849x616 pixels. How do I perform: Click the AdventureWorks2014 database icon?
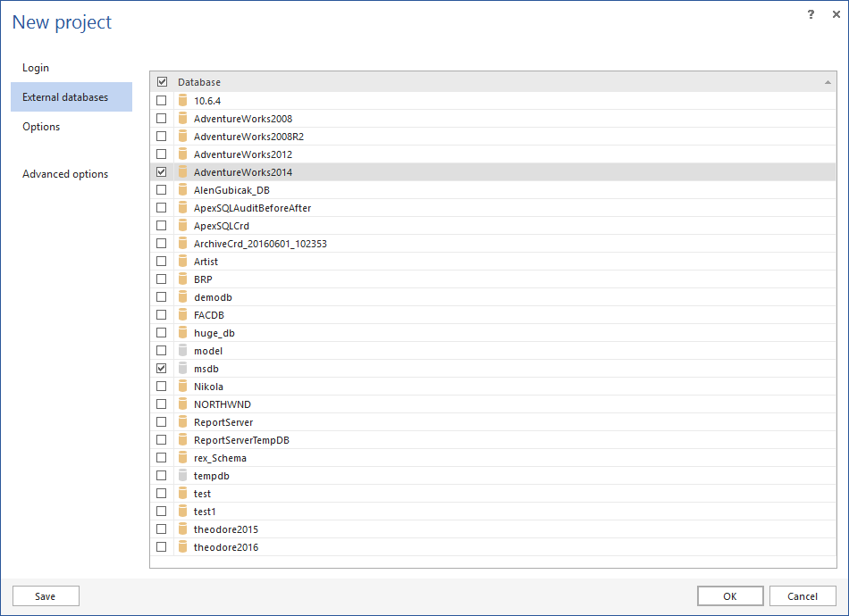[183, 172]
